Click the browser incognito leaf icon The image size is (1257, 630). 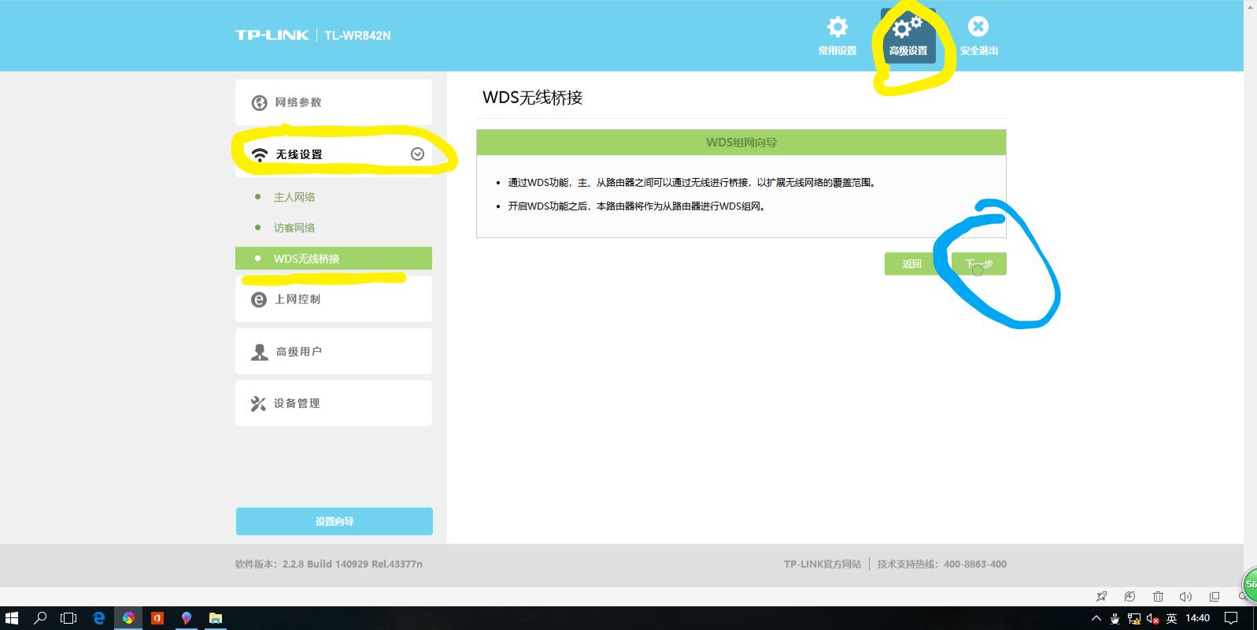click(x=1129, y=596)
